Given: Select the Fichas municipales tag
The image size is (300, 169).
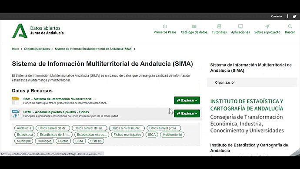Looking at the screenshot, I should tap(127, 135).
